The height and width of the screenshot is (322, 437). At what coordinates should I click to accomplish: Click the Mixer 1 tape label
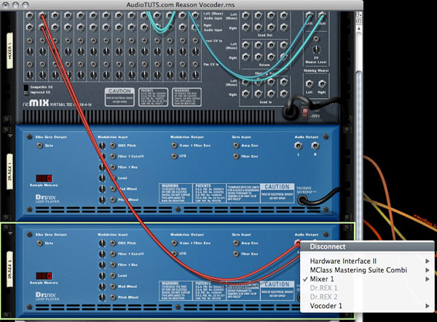pos(9,51)
